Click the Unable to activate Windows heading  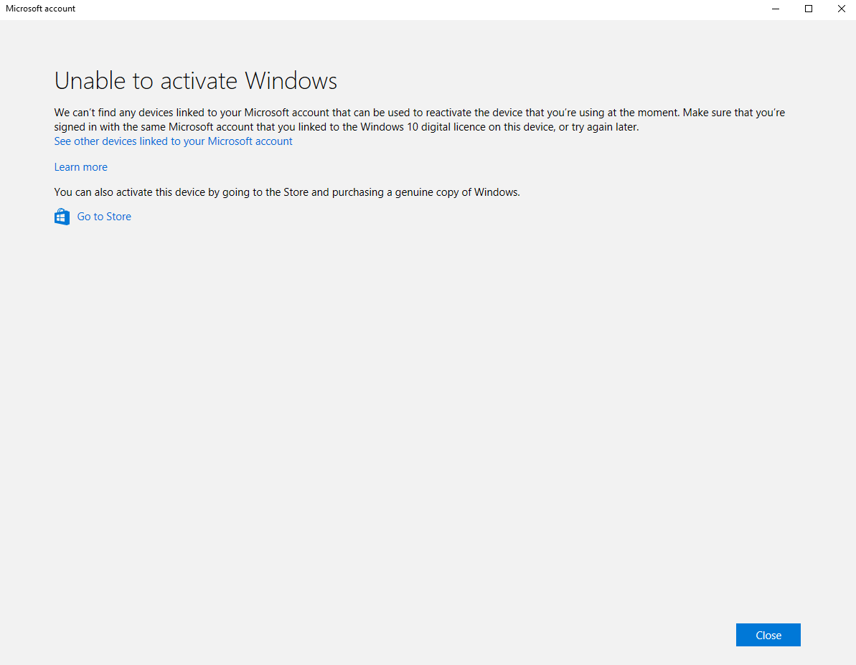coord(195,81)
